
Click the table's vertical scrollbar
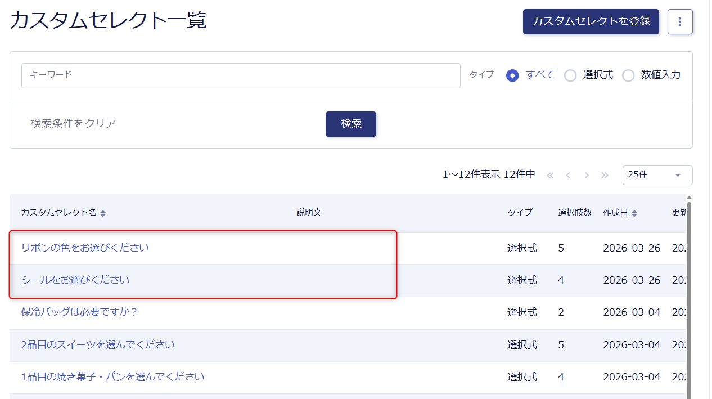(x=689, y=298)
